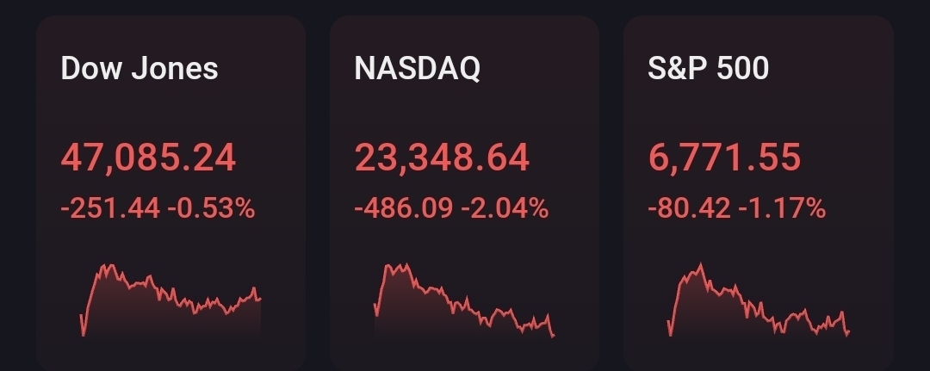Click the peak of the NASDAQ chart line
This screenshot has width=930, height=371.
[x=406, y=264]
